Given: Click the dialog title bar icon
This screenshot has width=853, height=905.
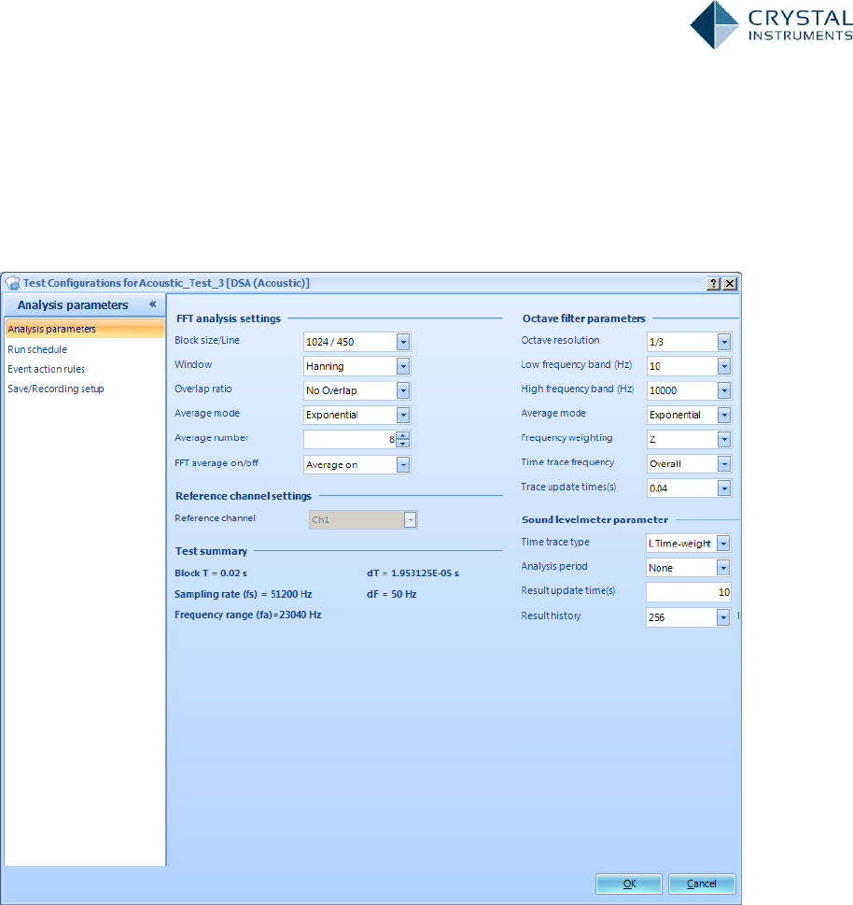Looking at the screenshot, I should [x=13, y=283].
